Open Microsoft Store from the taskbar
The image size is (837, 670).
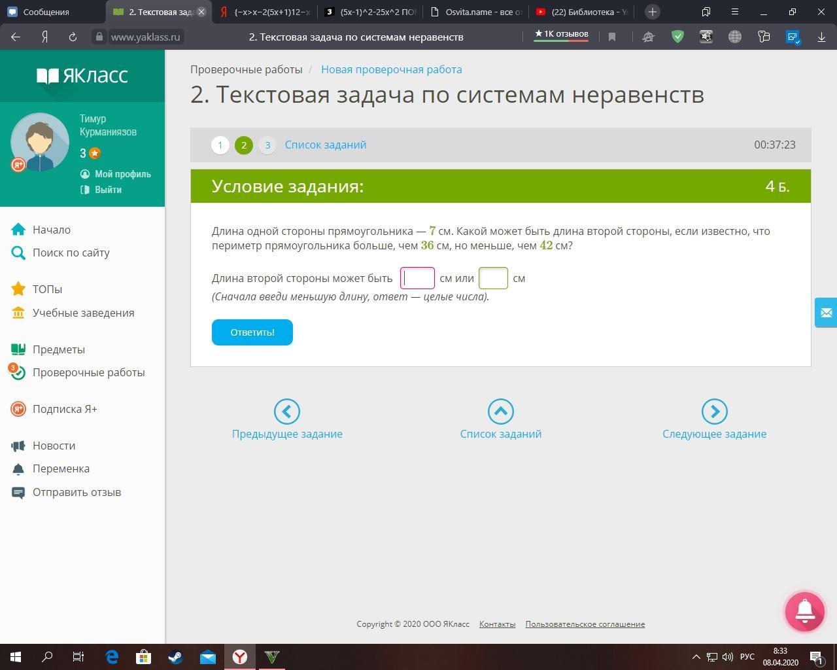(x=143, y=657)
